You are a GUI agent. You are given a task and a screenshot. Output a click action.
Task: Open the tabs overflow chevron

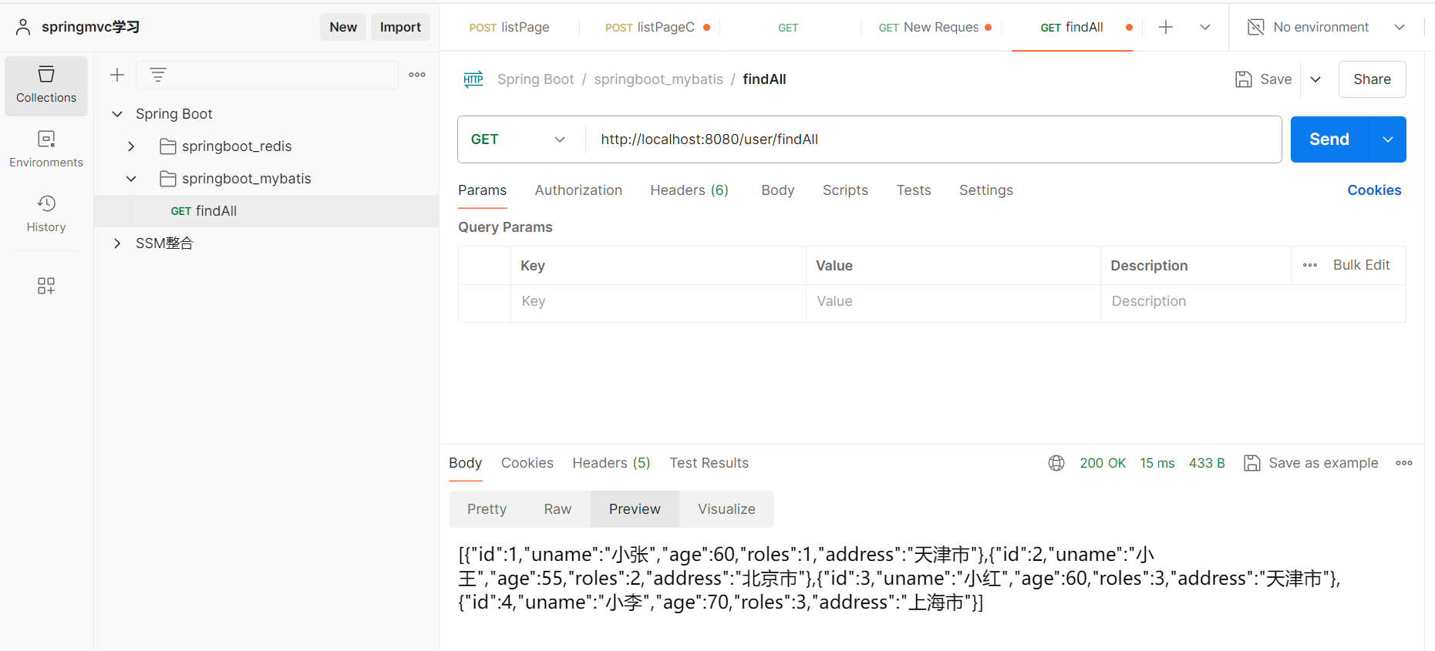click(1205, 27)
